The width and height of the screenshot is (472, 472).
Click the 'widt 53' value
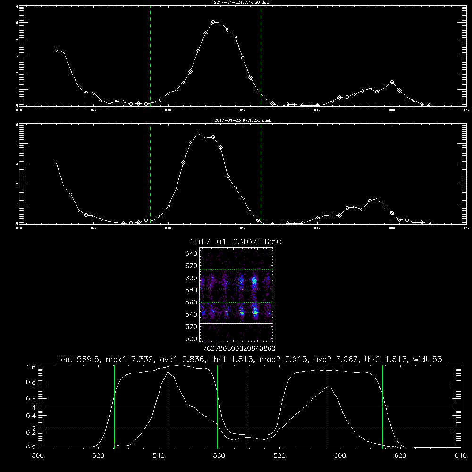[428, 359]
